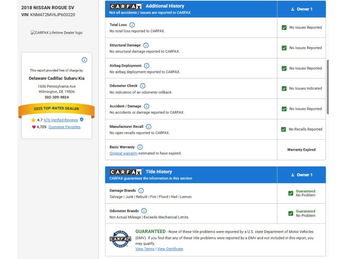Screen dimensions: 346x259
Task: Click the owner person icon in Additional History
Action: point(293,9)
